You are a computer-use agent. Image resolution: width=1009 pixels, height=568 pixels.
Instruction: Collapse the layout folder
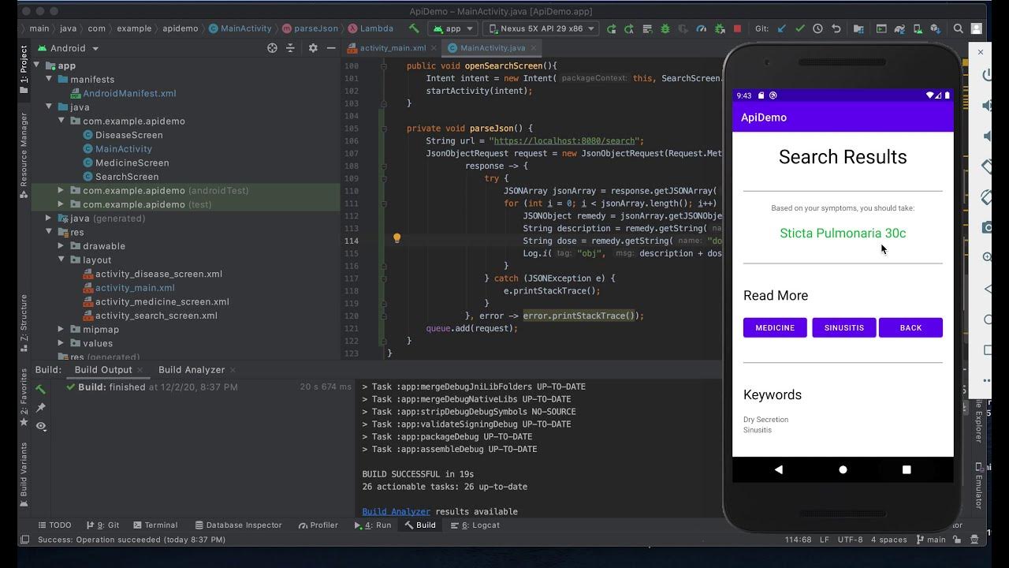click(x=61, y=260)
